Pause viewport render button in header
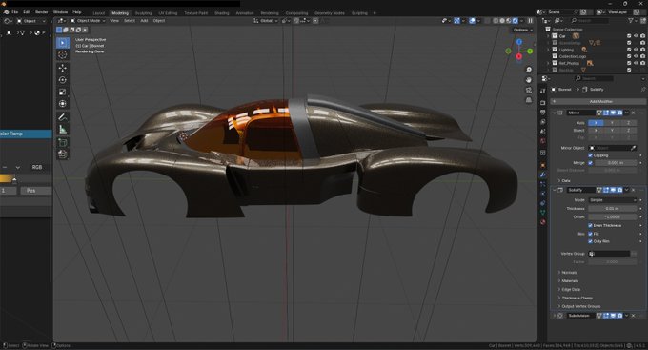648x350 pixels. pyautogui.click(x=530, y=21)
